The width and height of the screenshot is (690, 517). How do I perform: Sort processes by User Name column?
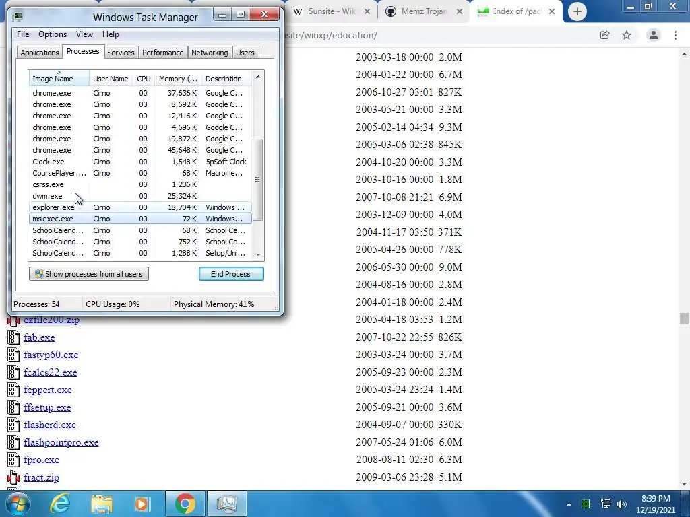click(111, 79)
